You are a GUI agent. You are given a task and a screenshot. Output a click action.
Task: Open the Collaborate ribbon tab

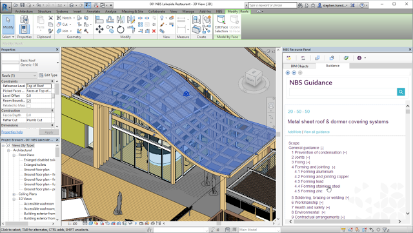click(x=156, y=12)
